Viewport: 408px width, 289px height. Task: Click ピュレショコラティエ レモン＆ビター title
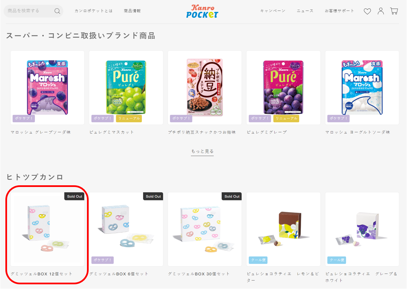pos(283,277)
